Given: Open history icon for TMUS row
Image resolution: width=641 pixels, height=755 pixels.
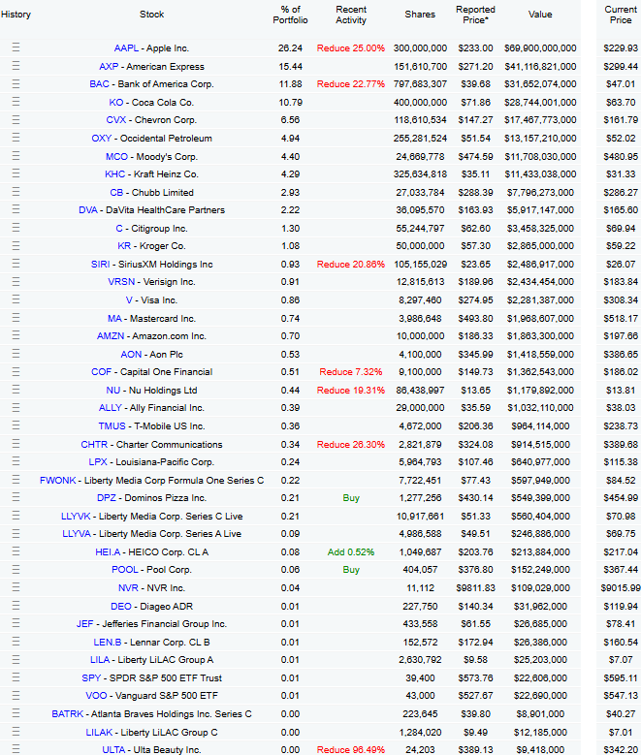Looking at the screenshot, I should click(16, 425).
